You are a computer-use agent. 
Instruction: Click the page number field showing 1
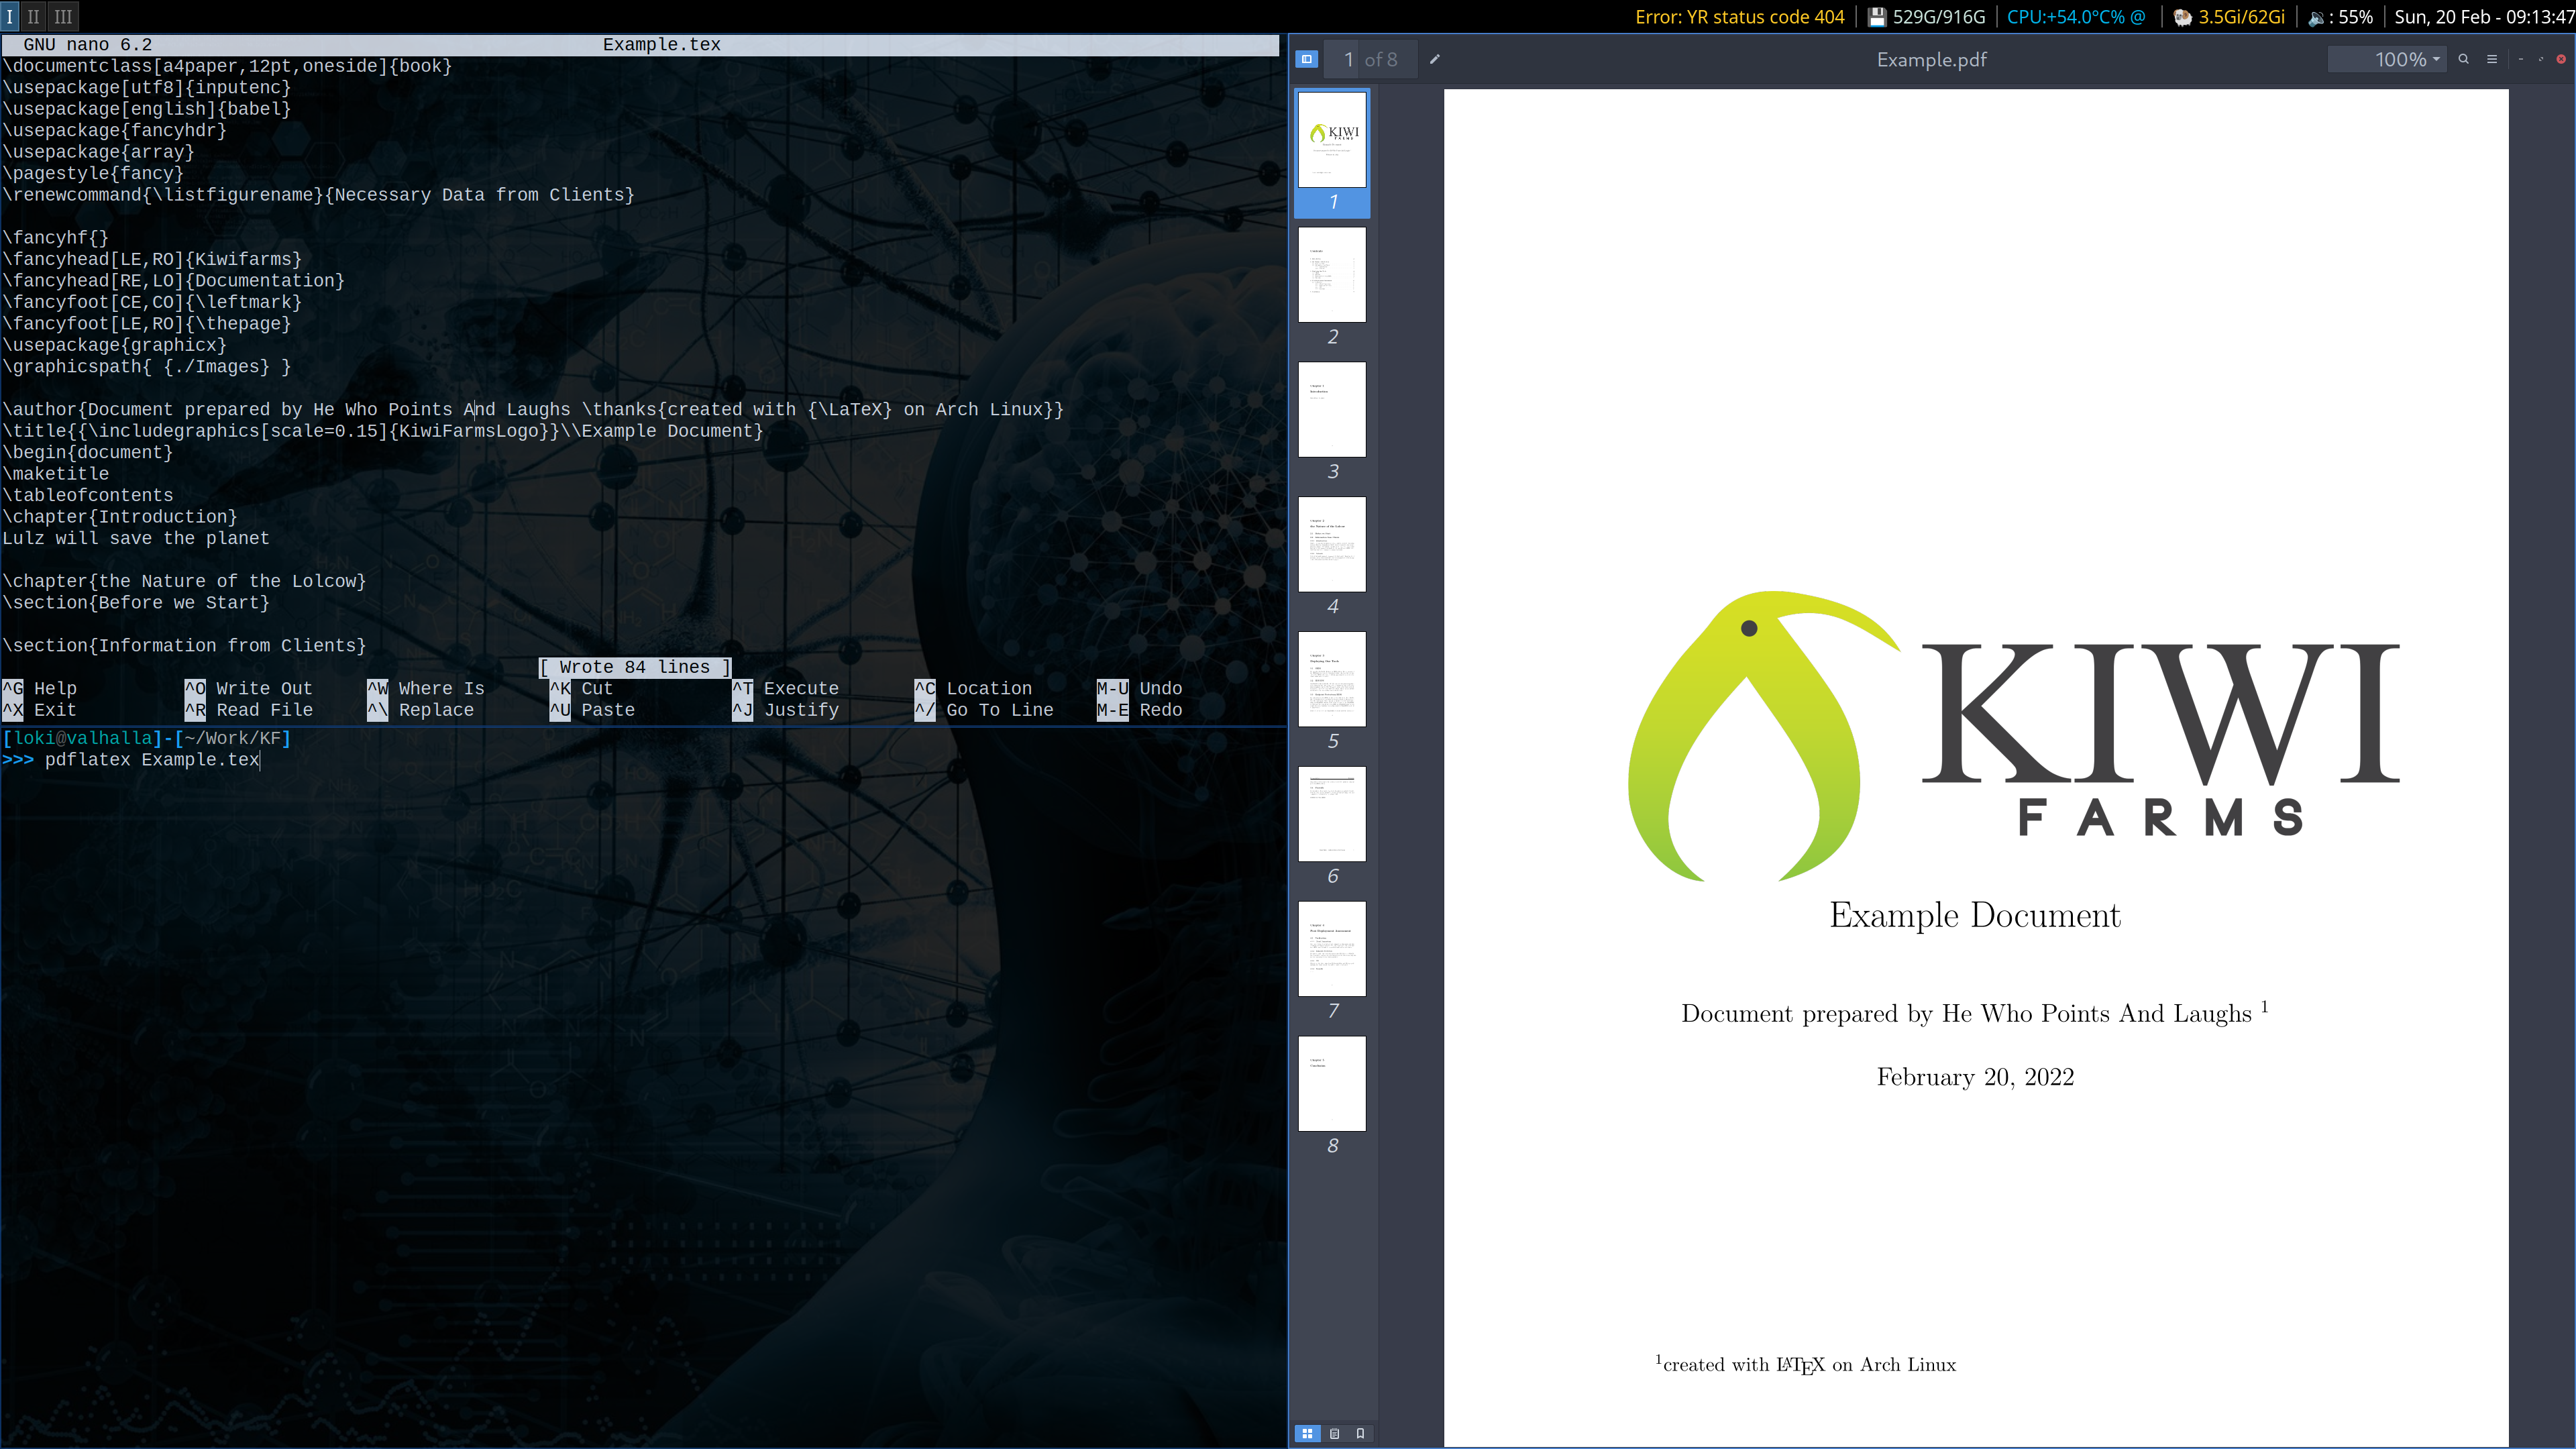[x=1348, y=59]
